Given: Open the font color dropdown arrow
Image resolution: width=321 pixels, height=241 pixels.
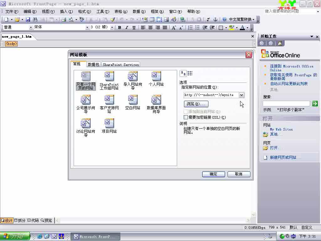Looking at the screenshot, I should point(248,28).
